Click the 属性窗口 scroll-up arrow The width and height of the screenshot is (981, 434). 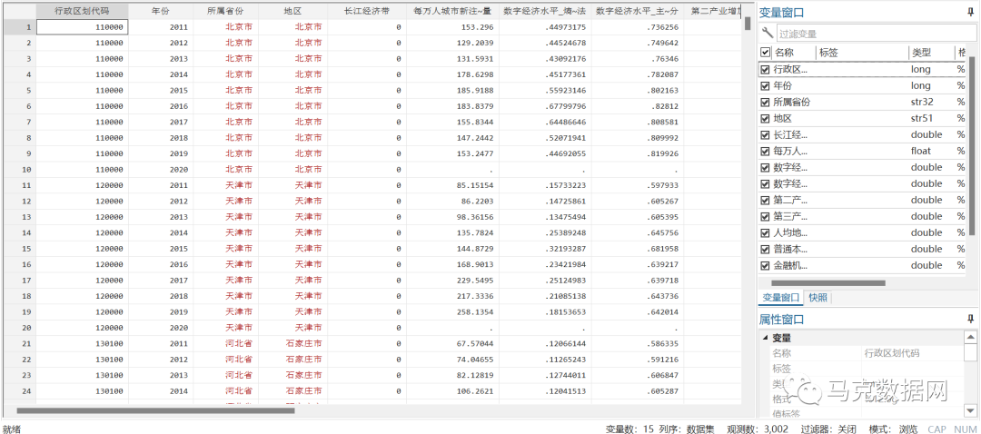pos(970,337)
